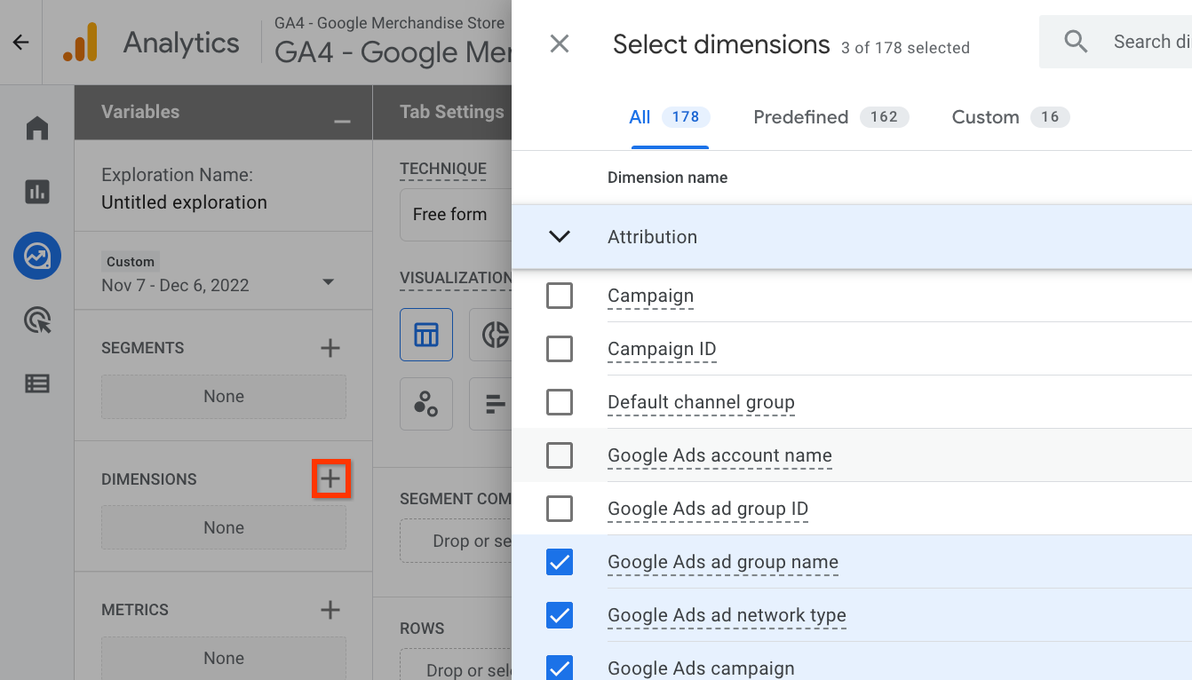Check the Campaign dimension checkbox
1192x680 pixels.
coord(560,296)
